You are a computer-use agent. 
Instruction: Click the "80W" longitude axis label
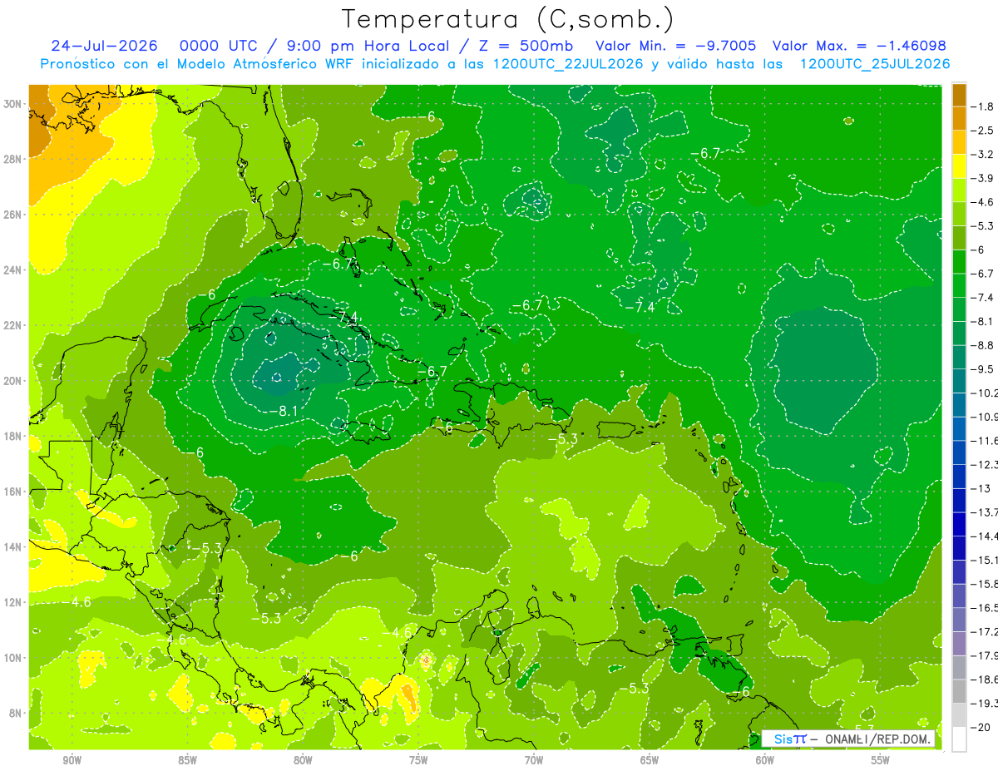tap(303, 760)
